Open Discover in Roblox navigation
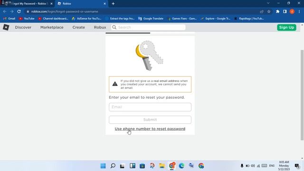The image size is (304, 171). coord(23,28)
